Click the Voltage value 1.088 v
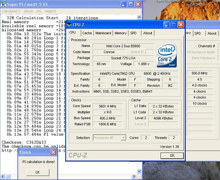 tap(144, 64)
